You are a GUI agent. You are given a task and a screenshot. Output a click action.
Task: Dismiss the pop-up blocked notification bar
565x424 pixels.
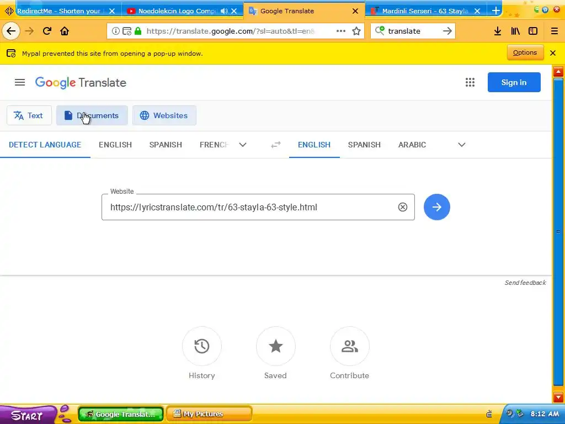click(553, 53)
